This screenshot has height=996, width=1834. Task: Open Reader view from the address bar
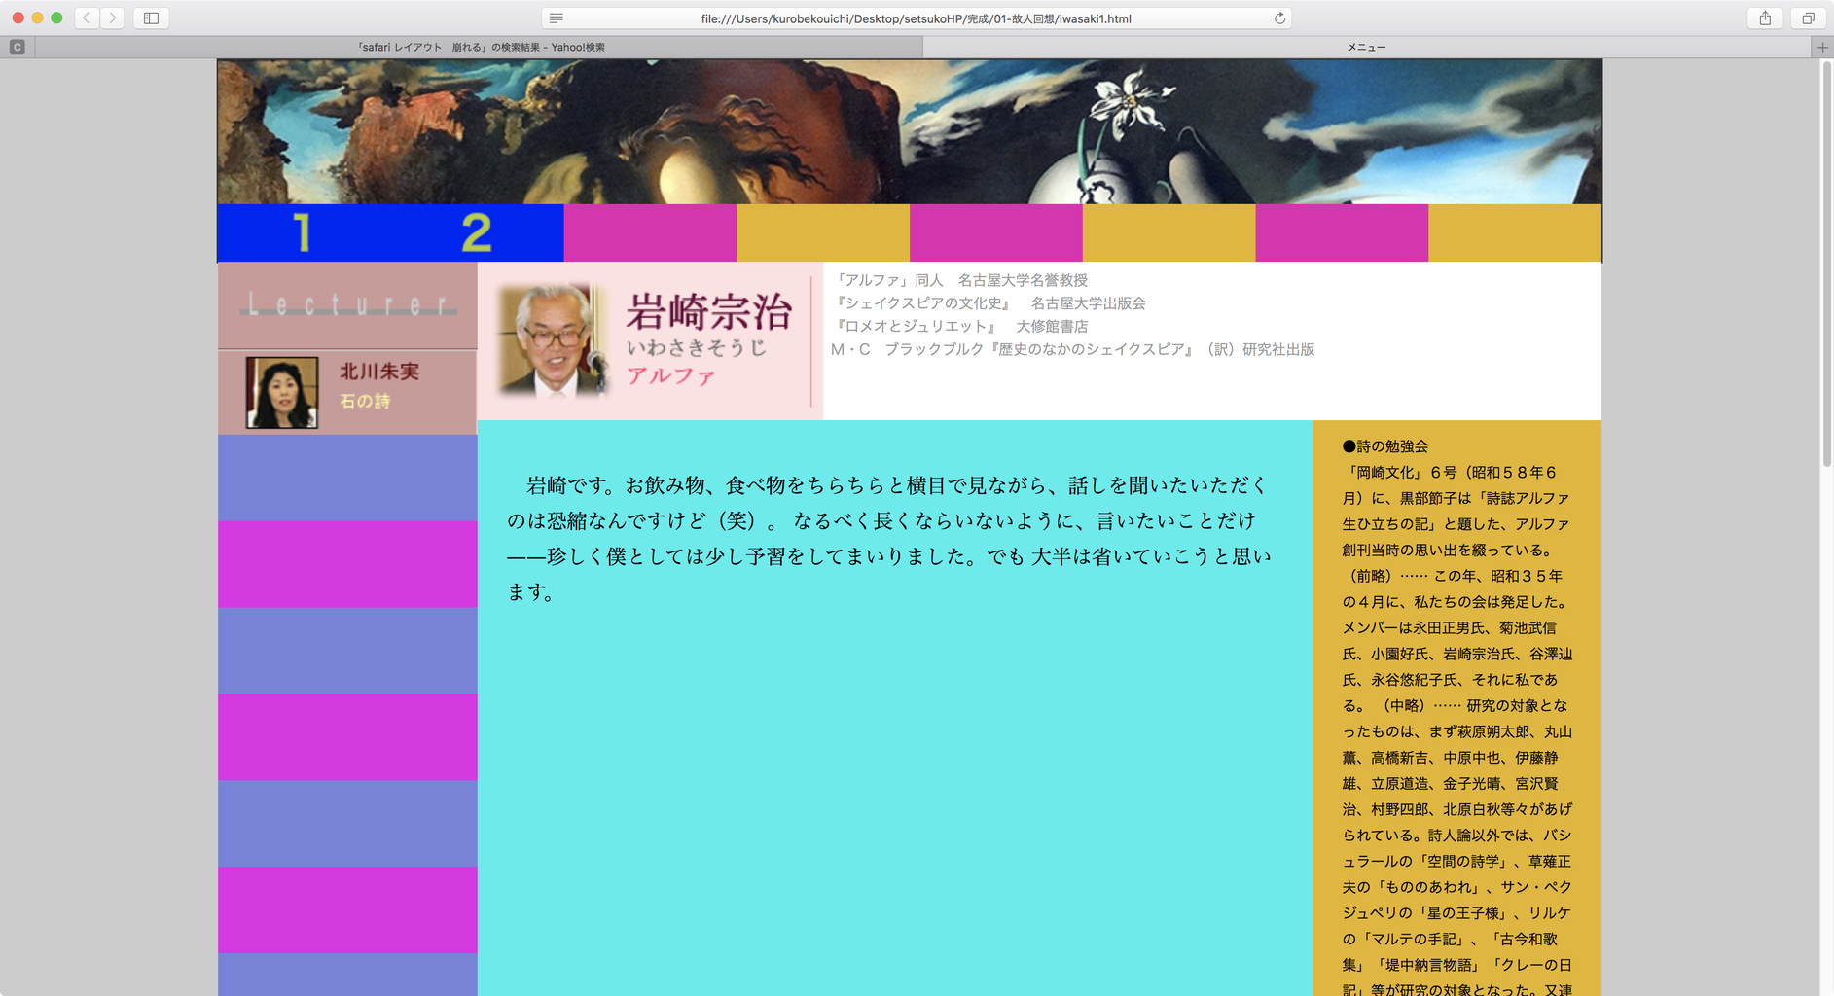556,18
